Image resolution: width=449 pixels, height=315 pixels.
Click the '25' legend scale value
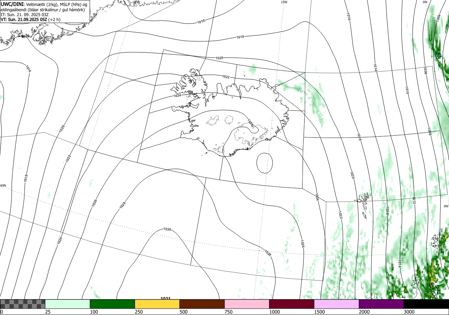(x=48, y=312)
